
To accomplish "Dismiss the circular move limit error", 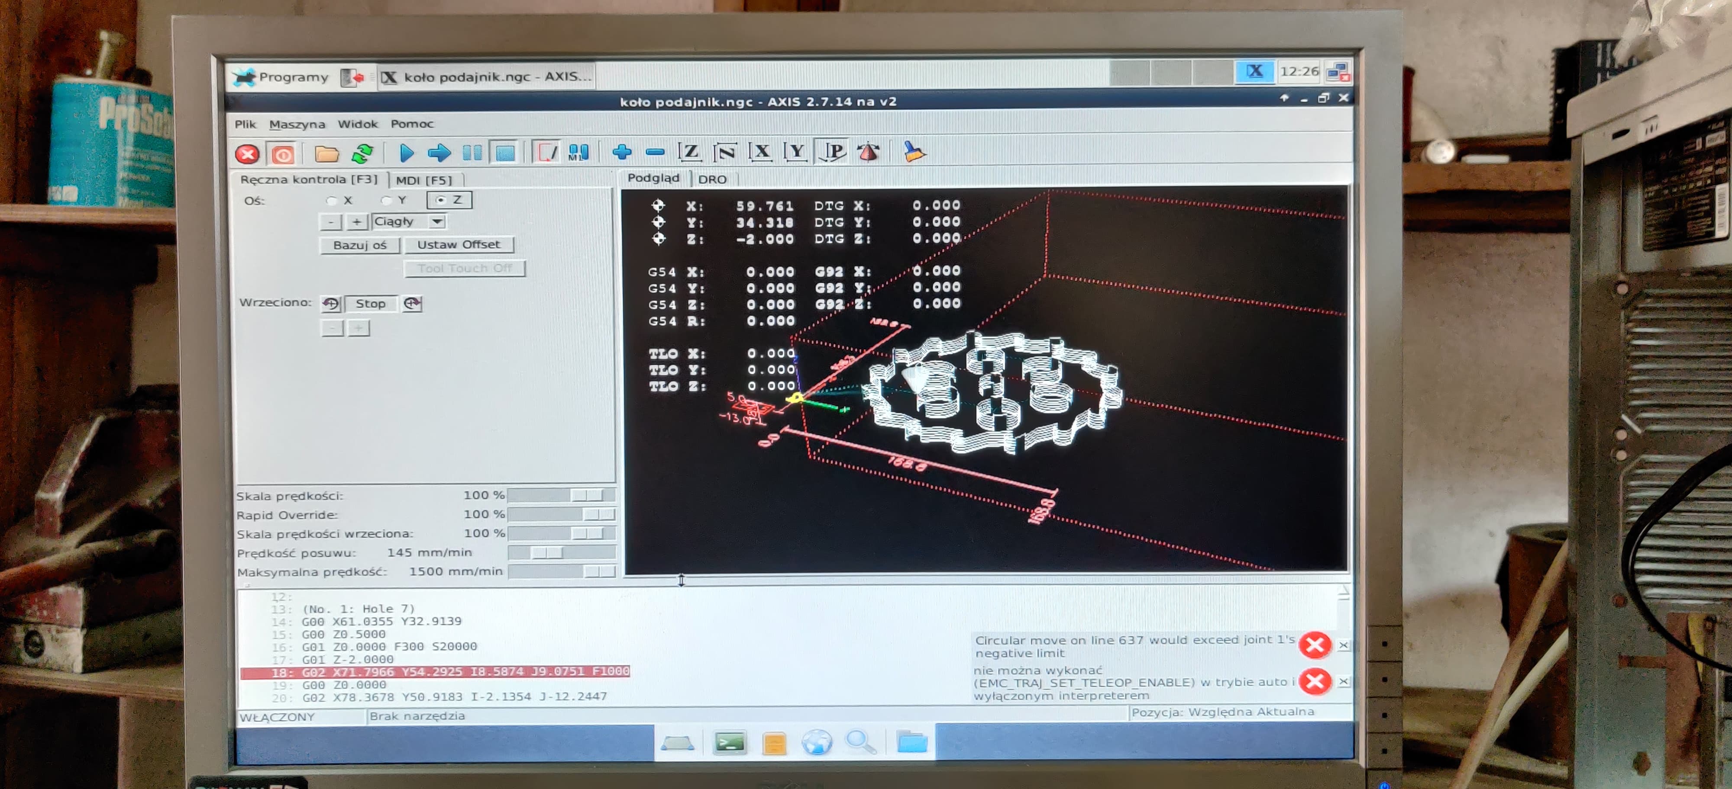I will coord(1343,645).
